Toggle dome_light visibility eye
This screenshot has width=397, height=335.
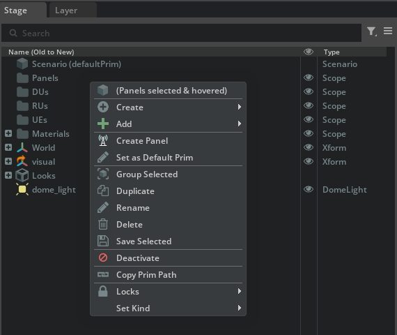[309, 189]
